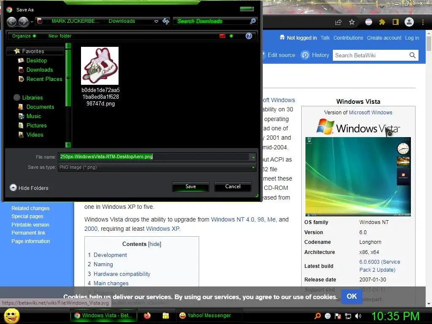Click MARK ZUCKERBE... in address path
The image size is (432, 324).
click(75, 21)
